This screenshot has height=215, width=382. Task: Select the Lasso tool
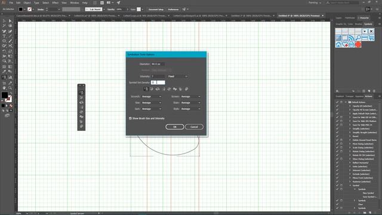pos(10,26)
